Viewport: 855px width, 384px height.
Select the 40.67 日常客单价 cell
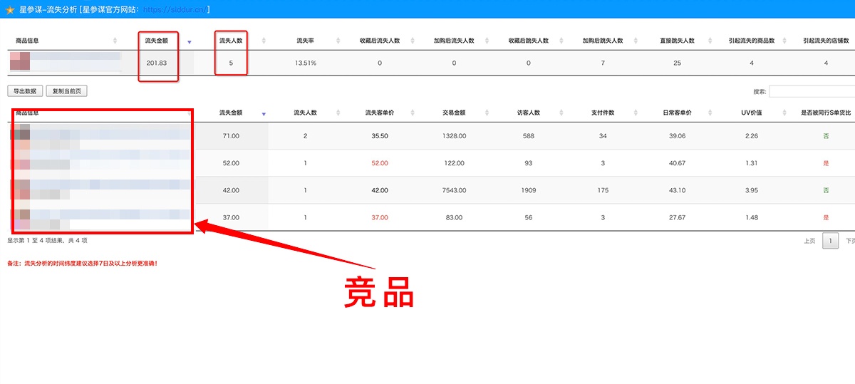677,163
